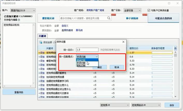Click the 1.57 recommended bid cell
The width and height of the screenshot is (183, 111).
coord(132,53)
